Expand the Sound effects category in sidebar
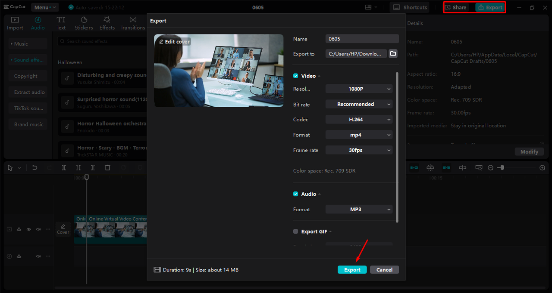This screenshot has width=552, height=293. tap(28, 60)
